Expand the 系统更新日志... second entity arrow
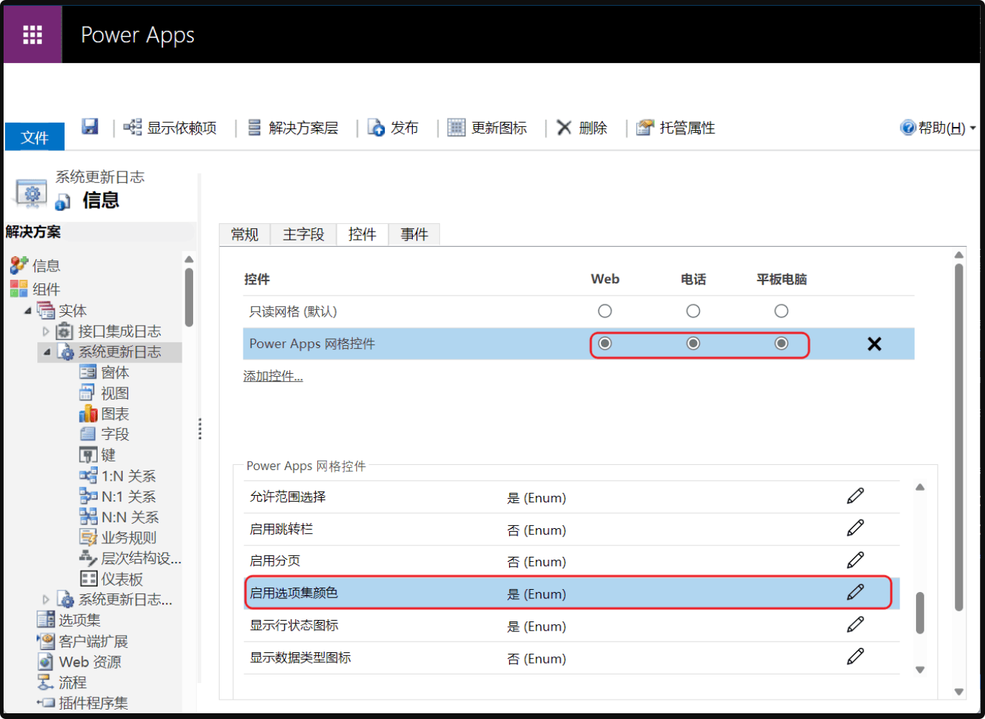 [46, 599]
